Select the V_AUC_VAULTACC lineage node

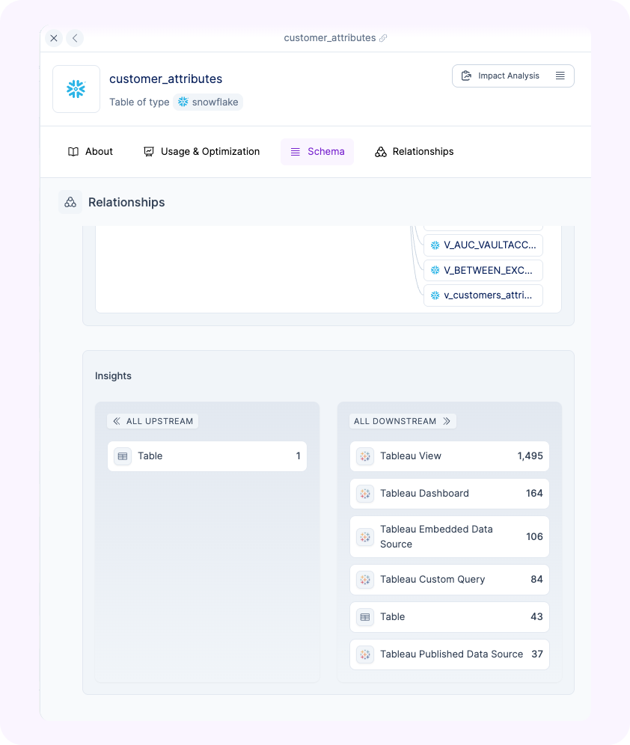pyautogui.click(x=483, y=245)
